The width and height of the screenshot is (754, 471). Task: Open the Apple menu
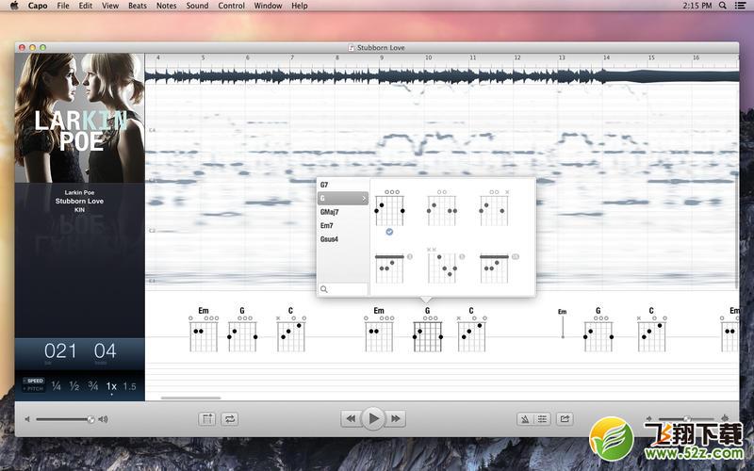pos(14,6)
